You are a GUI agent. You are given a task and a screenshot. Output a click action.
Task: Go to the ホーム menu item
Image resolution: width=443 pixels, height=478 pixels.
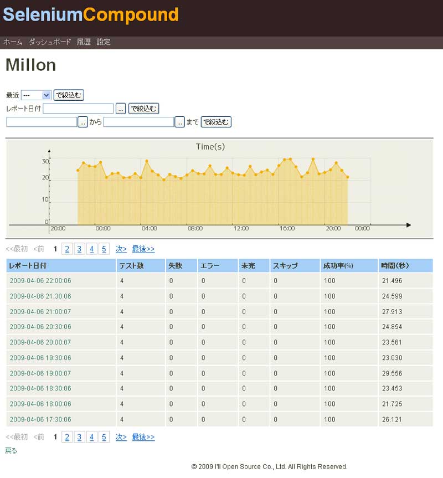(13, 42)
